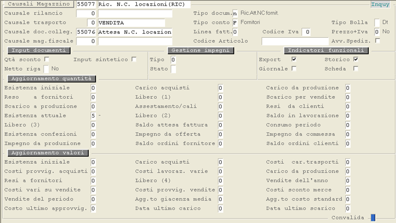Screen dimensions: 396x223
Task: Click the Prezzo+Iva field
Action: (x=377, y=32)
